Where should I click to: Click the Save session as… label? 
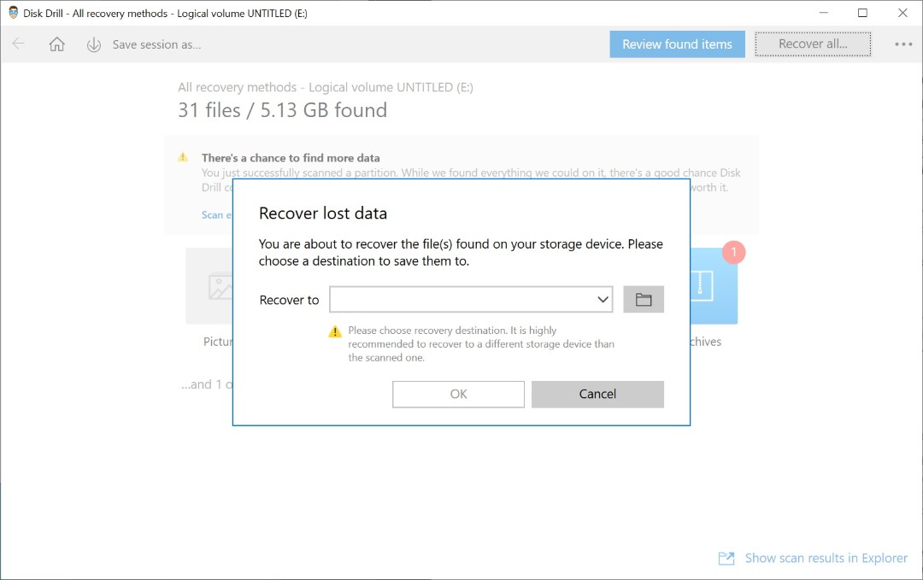[x=156, y=44]
